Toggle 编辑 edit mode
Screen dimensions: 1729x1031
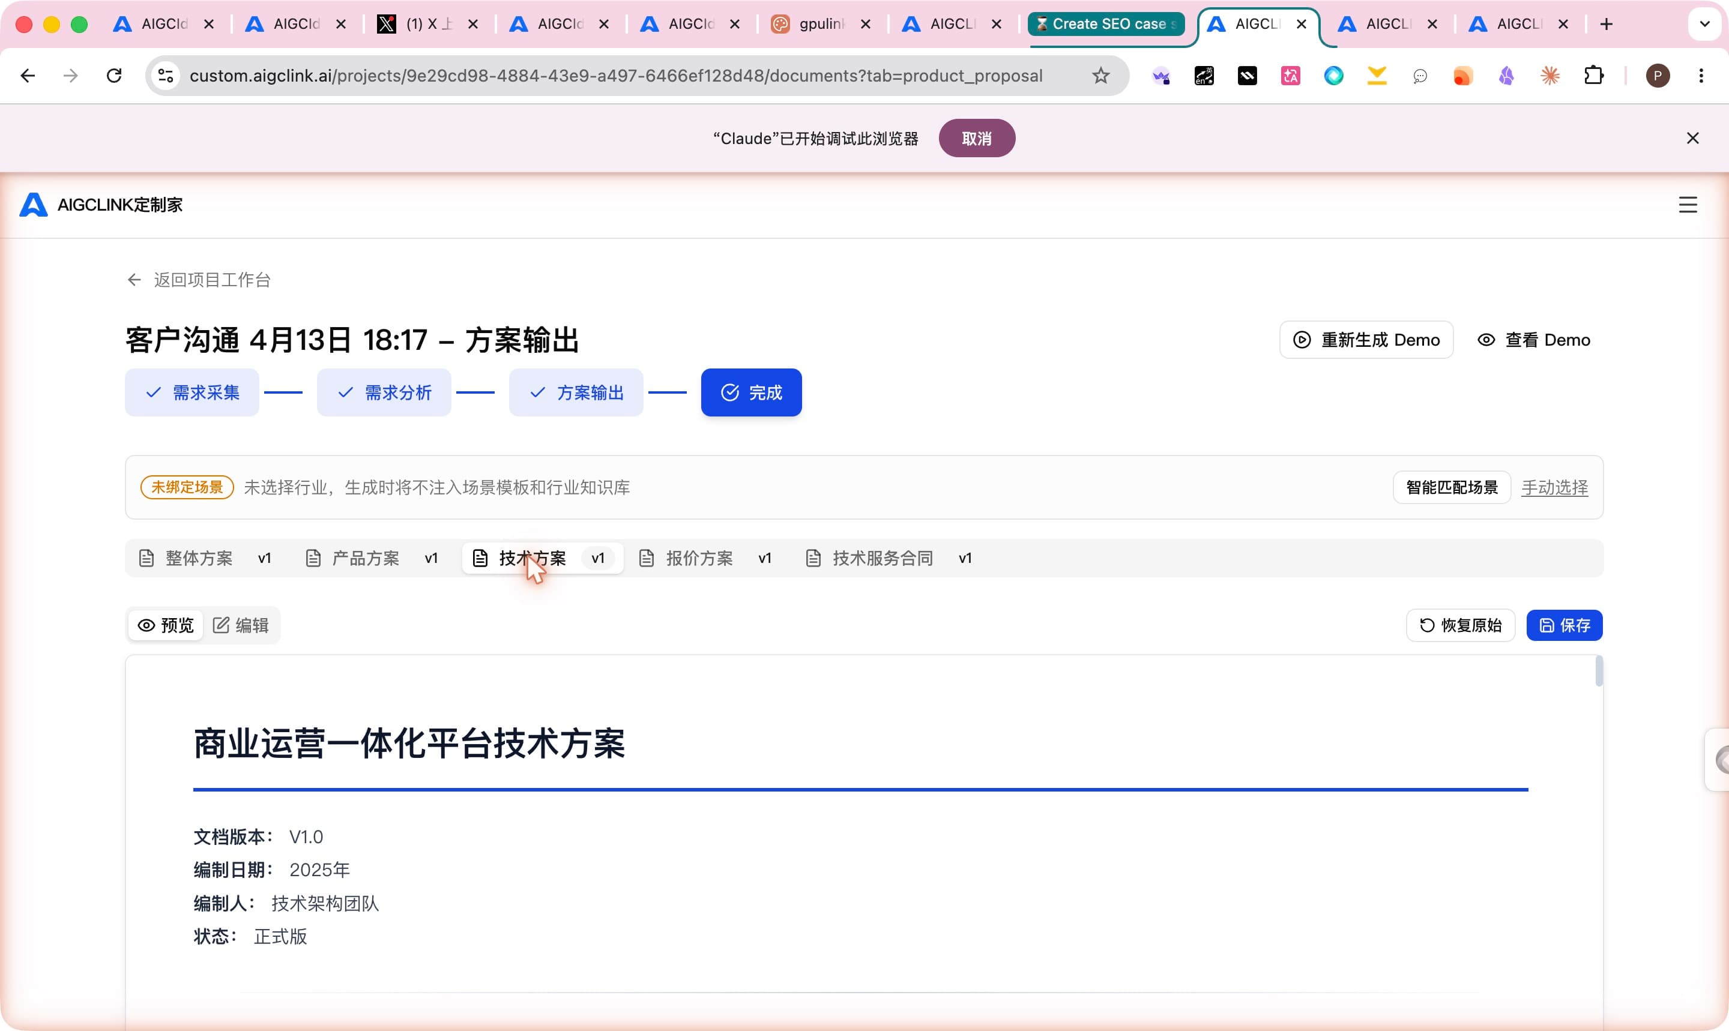point(241,625)
